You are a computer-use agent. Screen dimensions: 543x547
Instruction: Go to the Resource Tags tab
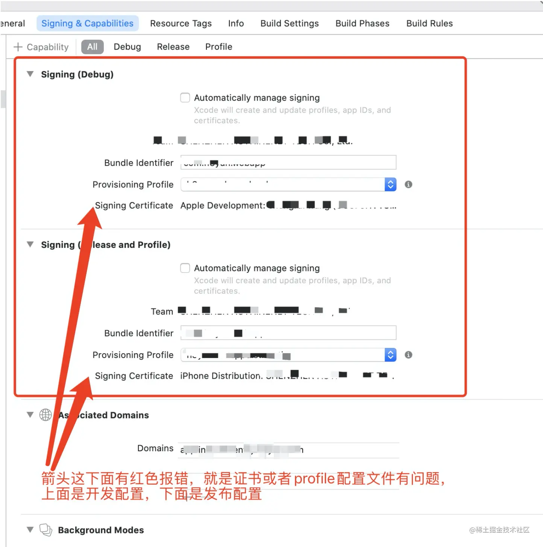180,23
